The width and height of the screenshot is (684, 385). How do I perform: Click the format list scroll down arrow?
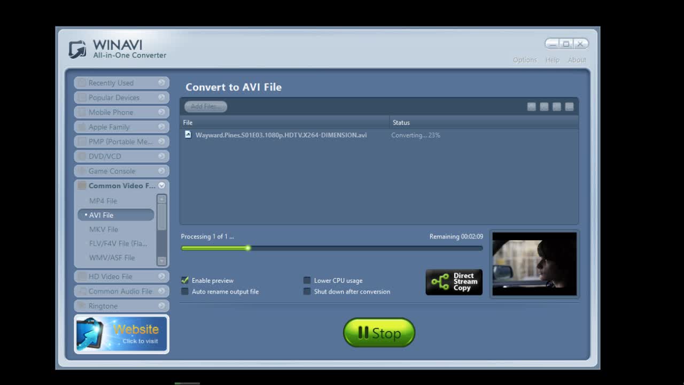coord(162,261)
